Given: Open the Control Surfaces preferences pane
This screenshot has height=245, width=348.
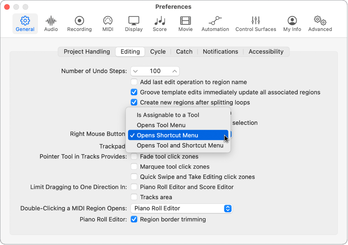Looking at the screenshot, I should tap(256, 24).
